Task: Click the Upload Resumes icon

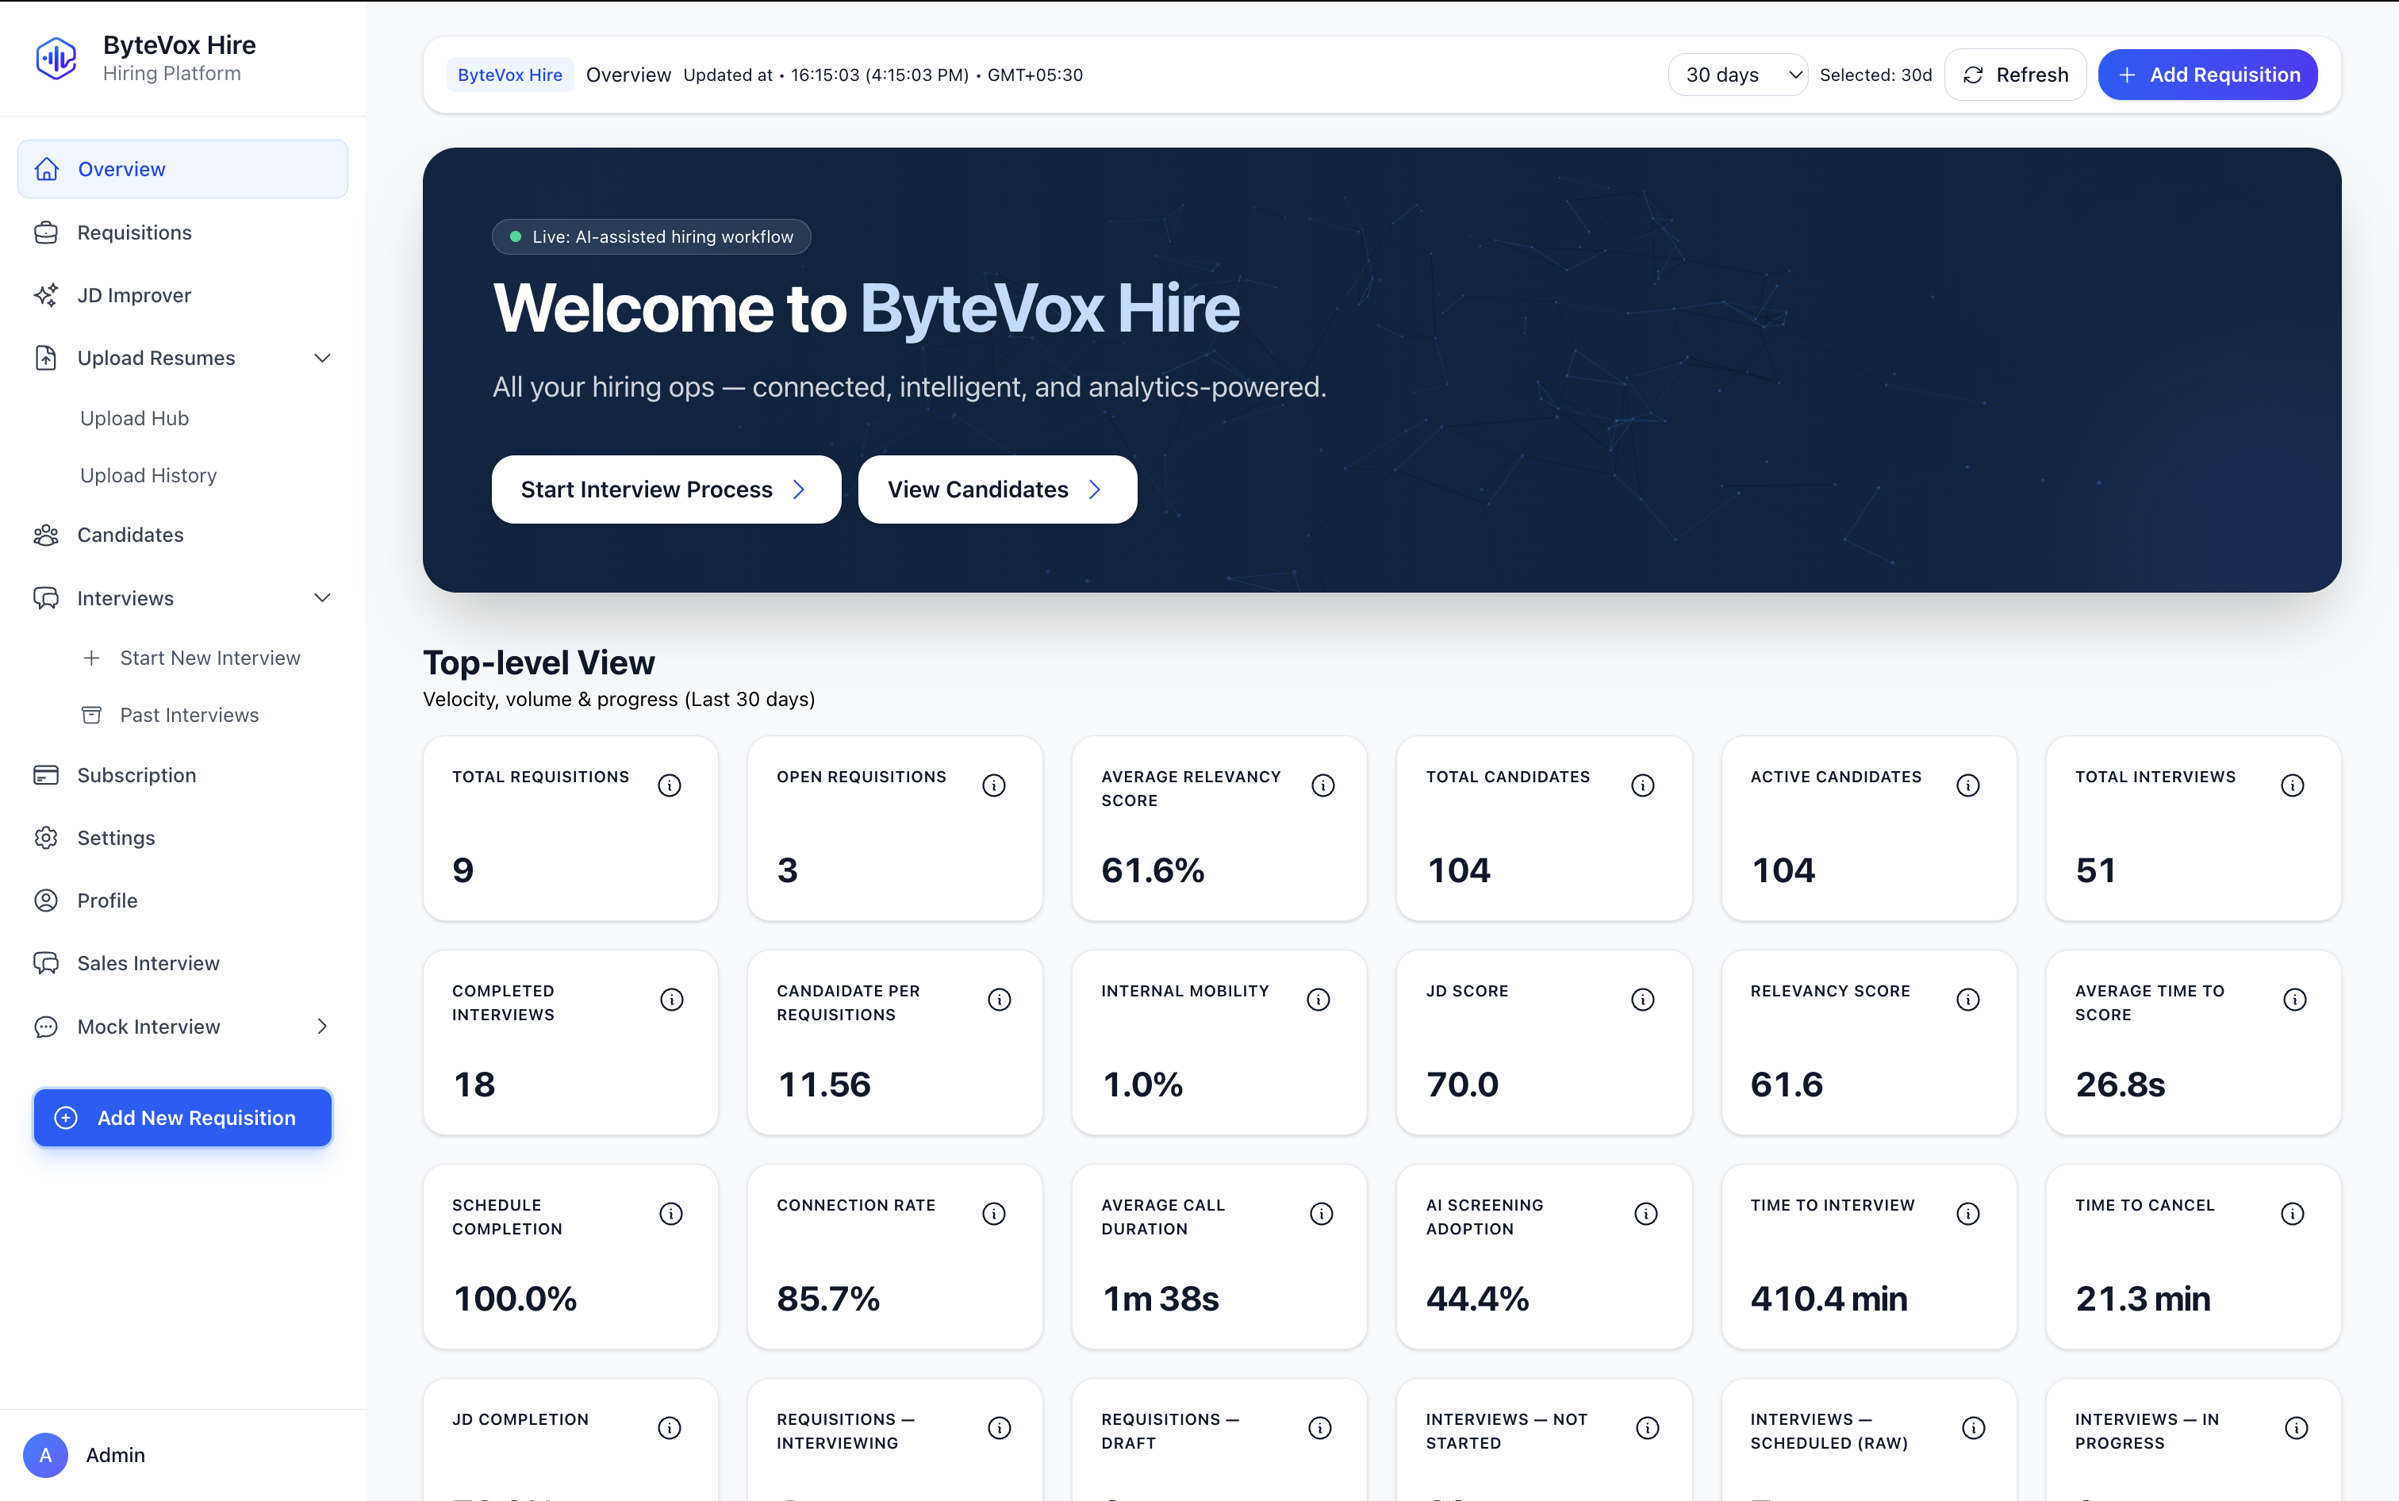Action: tap(47, 357)
